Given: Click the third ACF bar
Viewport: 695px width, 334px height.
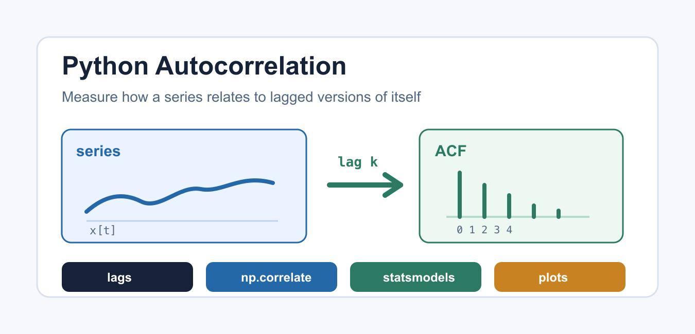Looking at the screenshot, I should coord(509,206).
